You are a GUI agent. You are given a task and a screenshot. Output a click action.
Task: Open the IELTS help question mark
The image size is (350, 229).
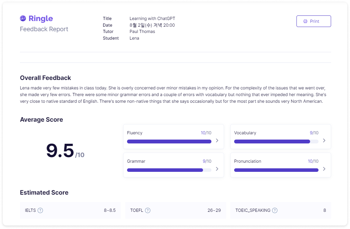pyautogui.click(x=40, y=210)
